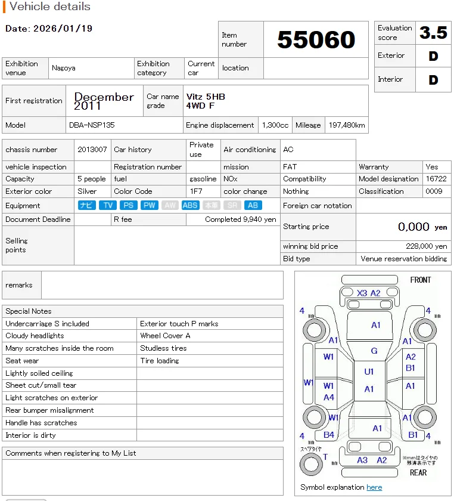Open the symbol explanation 'here' link
Viewport: 454px width, 501px height.
tap(374, 487)
